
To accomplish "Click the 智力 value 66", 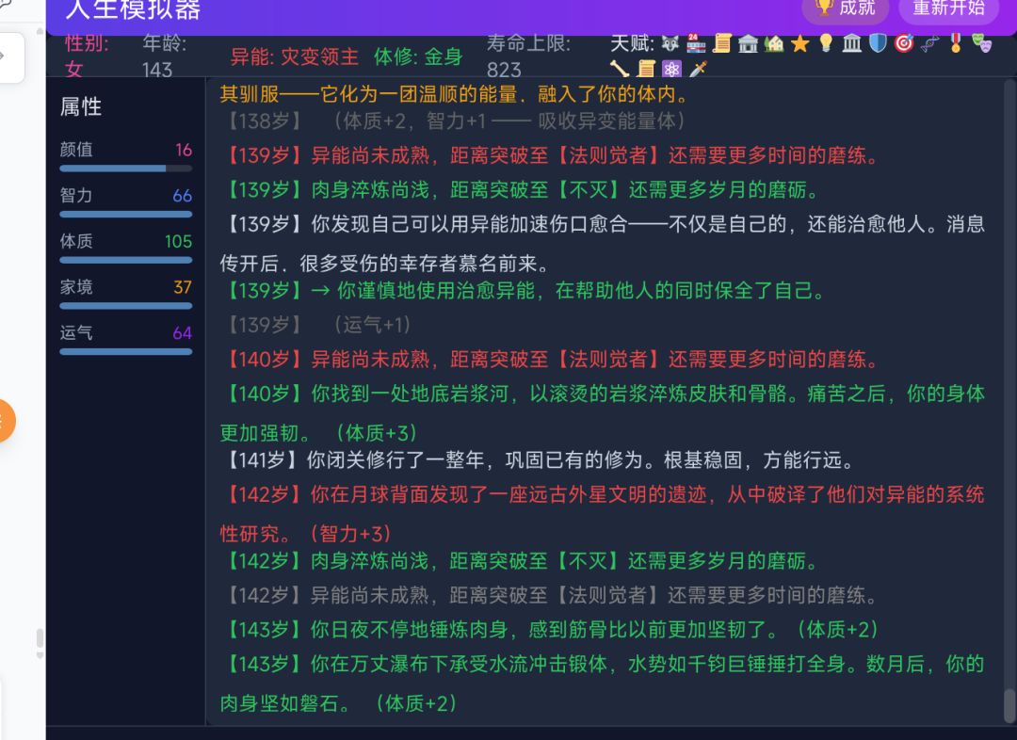I will coord(183,196).
